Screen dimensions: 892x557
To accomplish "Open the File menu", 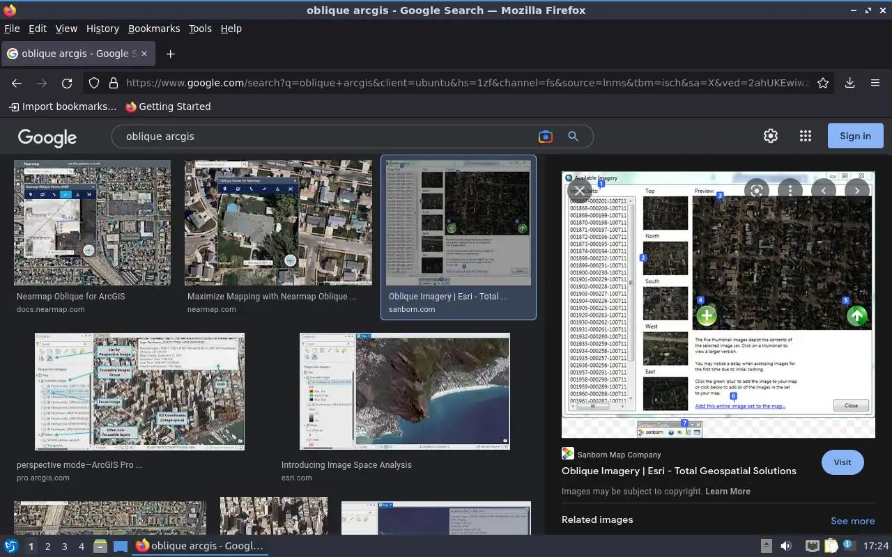I will click(12, 29).
